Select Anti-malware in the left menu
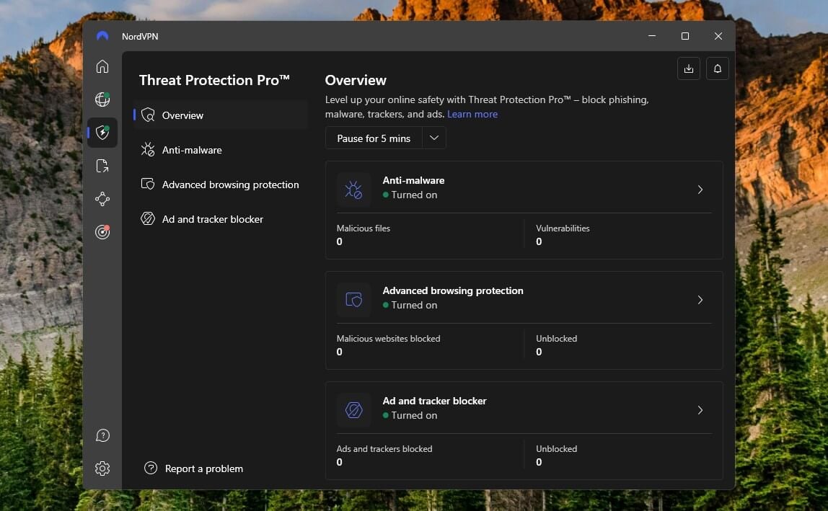The height and width of the screenshot is (511, 828). pos(221,150)
